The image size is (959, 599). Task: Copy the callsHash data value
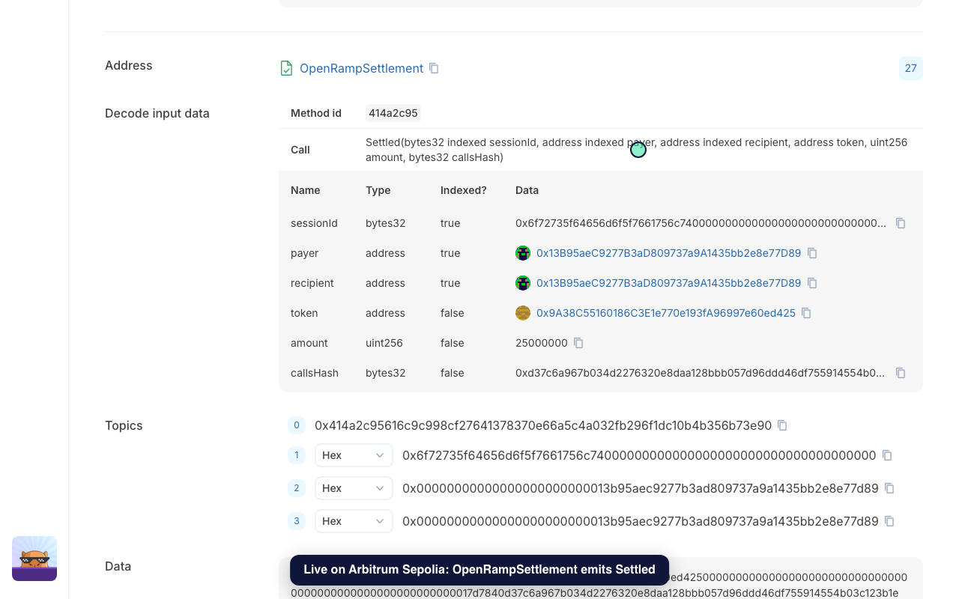(x=901, y=373)
